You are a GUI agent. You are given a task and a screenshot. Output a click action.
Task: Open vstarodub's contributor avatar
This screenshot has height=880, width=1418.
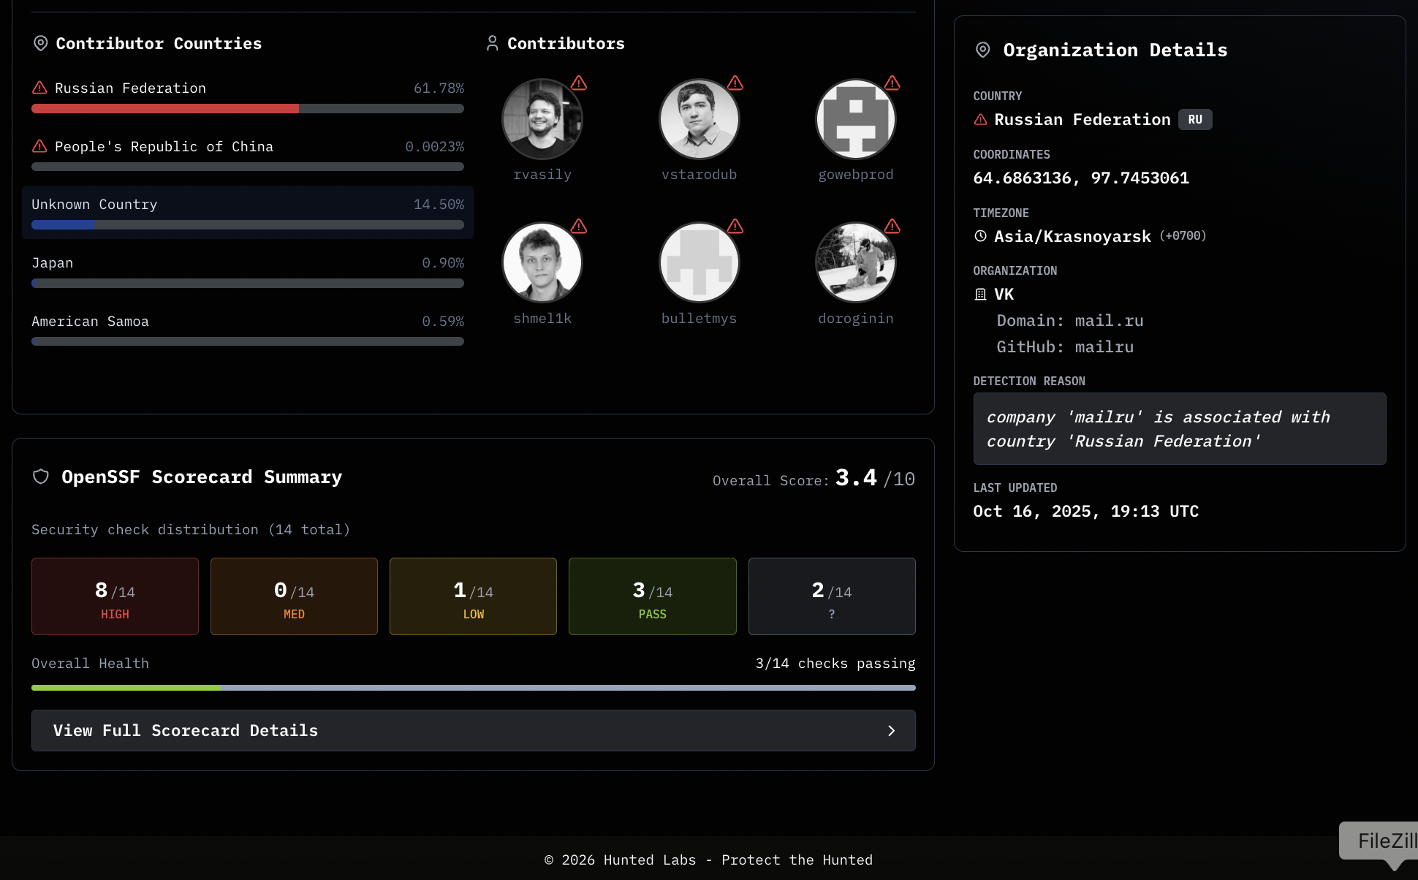(x=699, y=119)
